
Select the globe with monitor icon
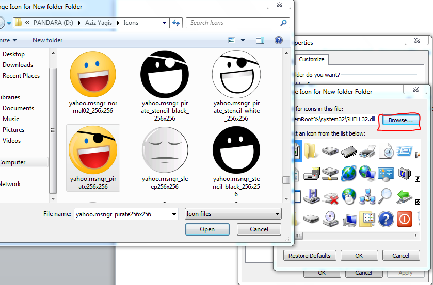click(367, 174)
